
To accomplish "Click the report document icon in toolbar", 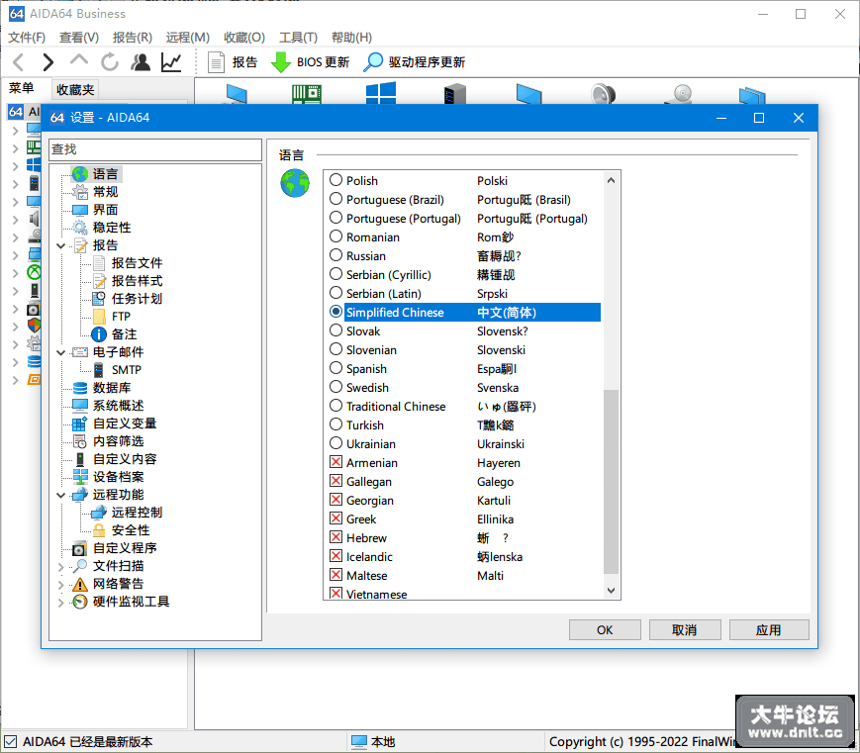I will [216, 62].
